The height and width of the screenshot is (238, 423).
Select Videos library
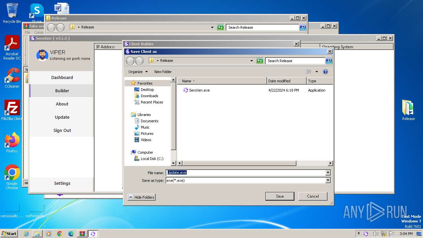pyautogui.click(x=146, y=140)
